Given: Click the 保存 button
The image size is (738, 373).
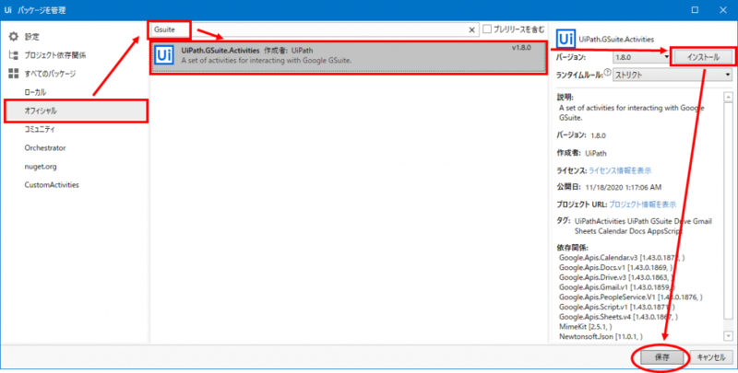Looking at the screenshot, I should point(661,357).
